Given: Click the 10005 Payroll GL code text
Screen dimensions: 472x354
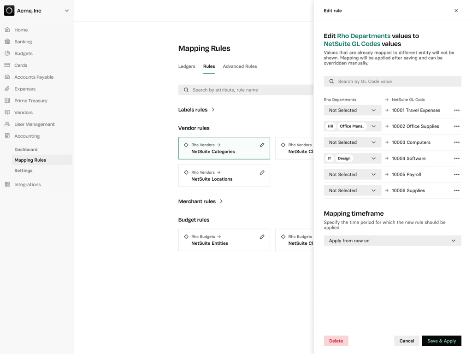Looking at the screenshot, I should click(407, 174).
